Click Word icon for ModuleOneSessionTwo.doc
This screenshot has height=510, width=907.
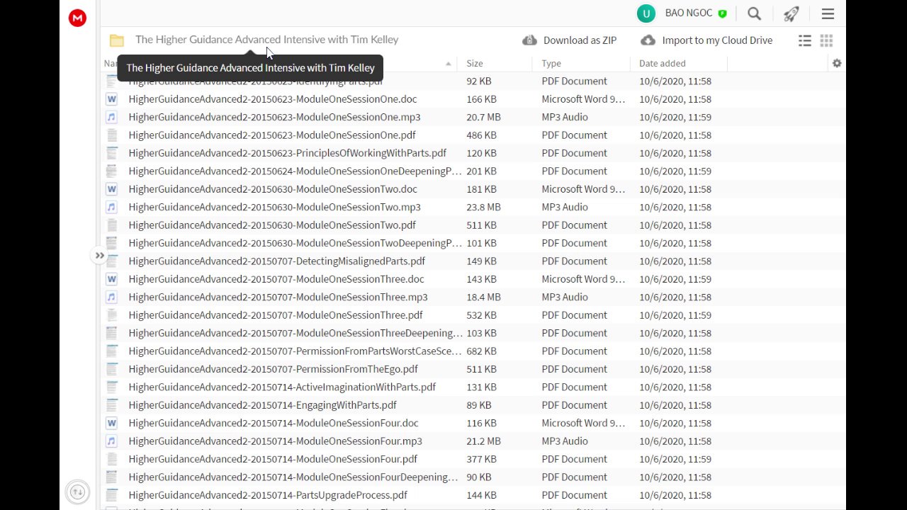pyautogui.click(x=111, y=189)
